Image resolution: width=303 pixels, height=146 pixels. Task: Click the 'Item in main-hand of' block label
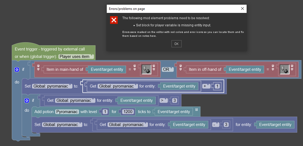65,69
